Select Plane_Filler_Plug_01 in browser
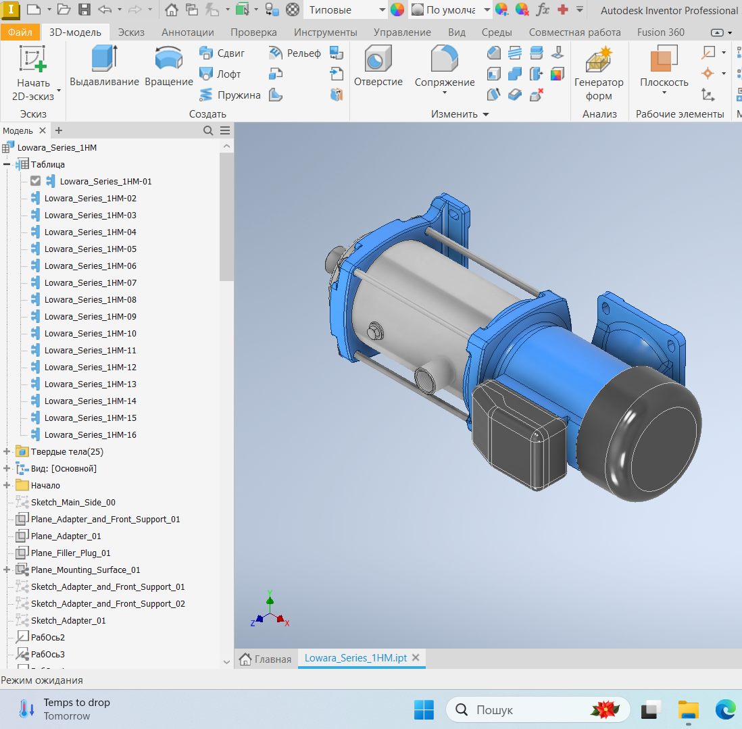The width and height of the screenshot is (742, 729). [x=70, y=553]
